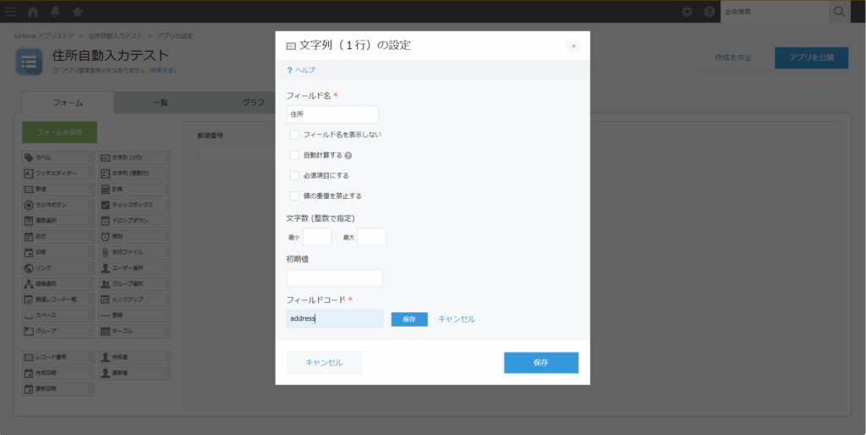Click the (作成する) memo link
The image size is (866, 435).
click(162, 71)
